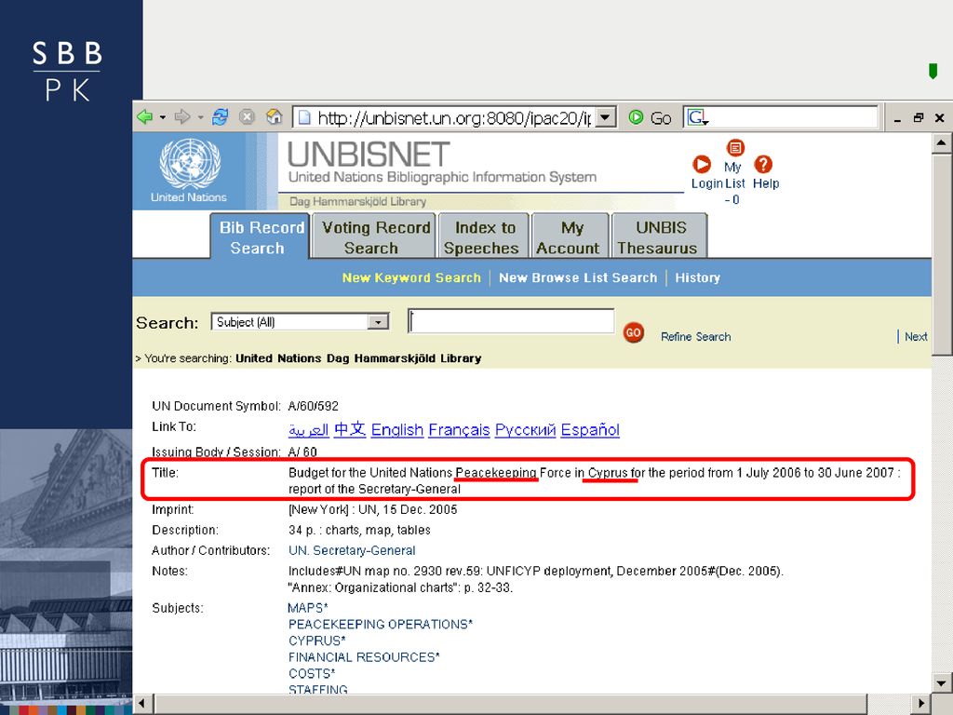Image resolution: width=953 pixels, height=715 pixels.
Task: Open the Русский document link
Action: 525,430
